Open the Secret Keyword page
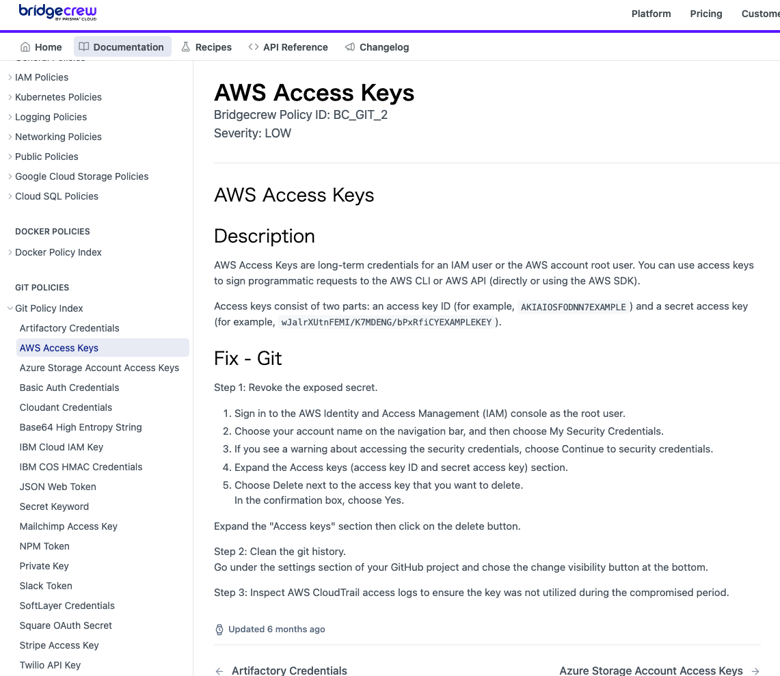The image size is (780, 676). [54, 507]
